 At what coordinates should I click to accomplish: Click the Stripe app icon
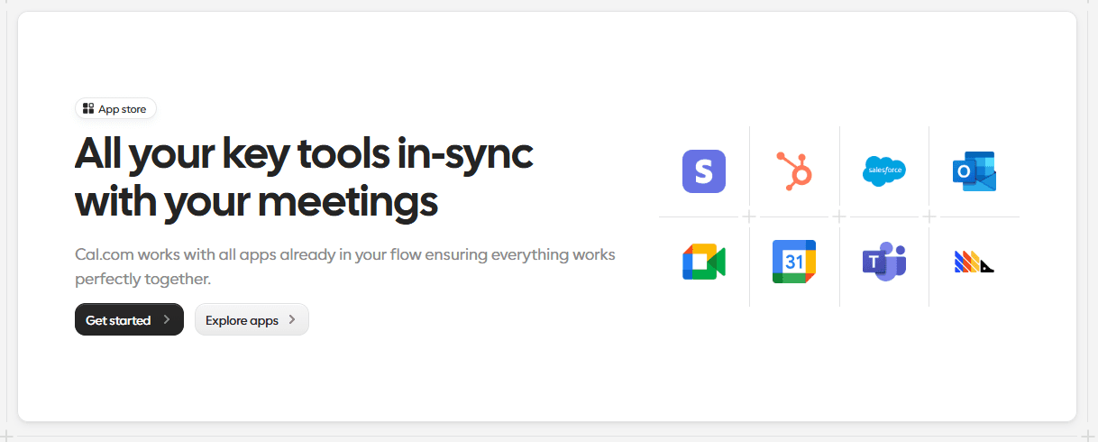[x=704, y=171]
